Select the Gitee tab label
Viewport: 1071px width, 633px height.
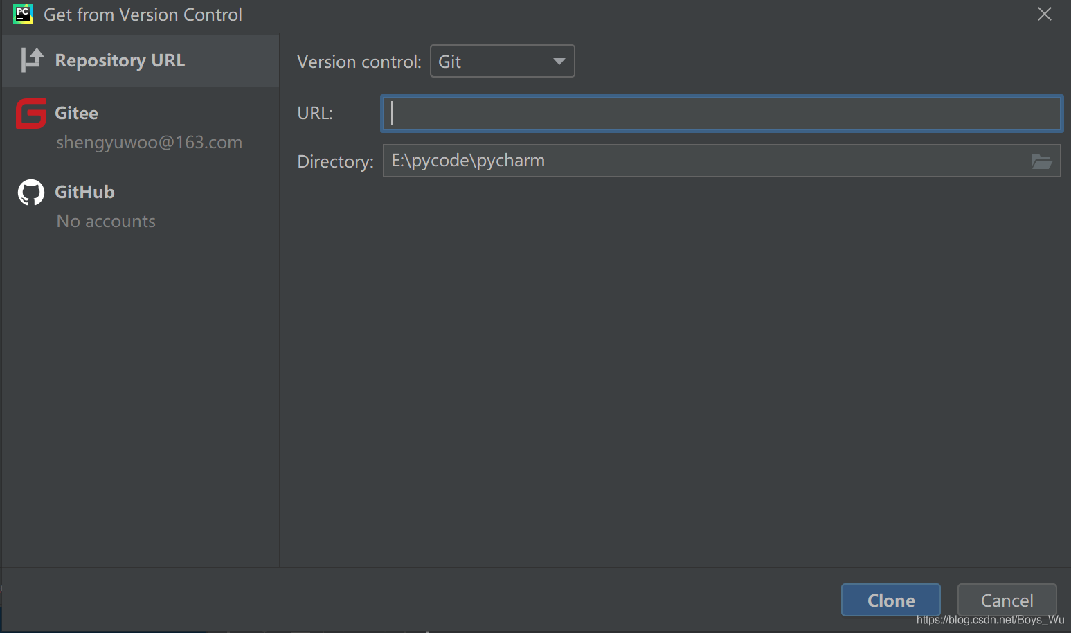(77, 113)
